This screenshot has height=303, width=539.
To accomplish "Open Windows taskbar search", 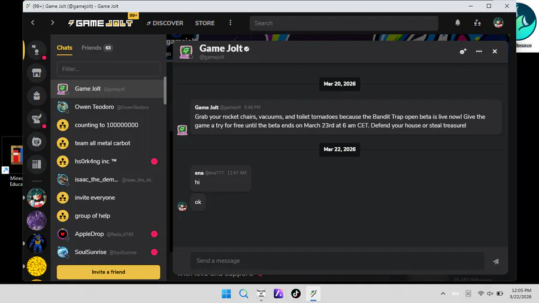I will 244,294.
